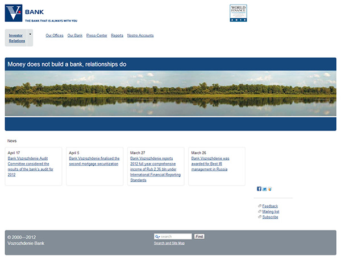This screenshot has width=341, height=263.
Task: Select the 'March 26' news date text
Action: tap(198, 153)
